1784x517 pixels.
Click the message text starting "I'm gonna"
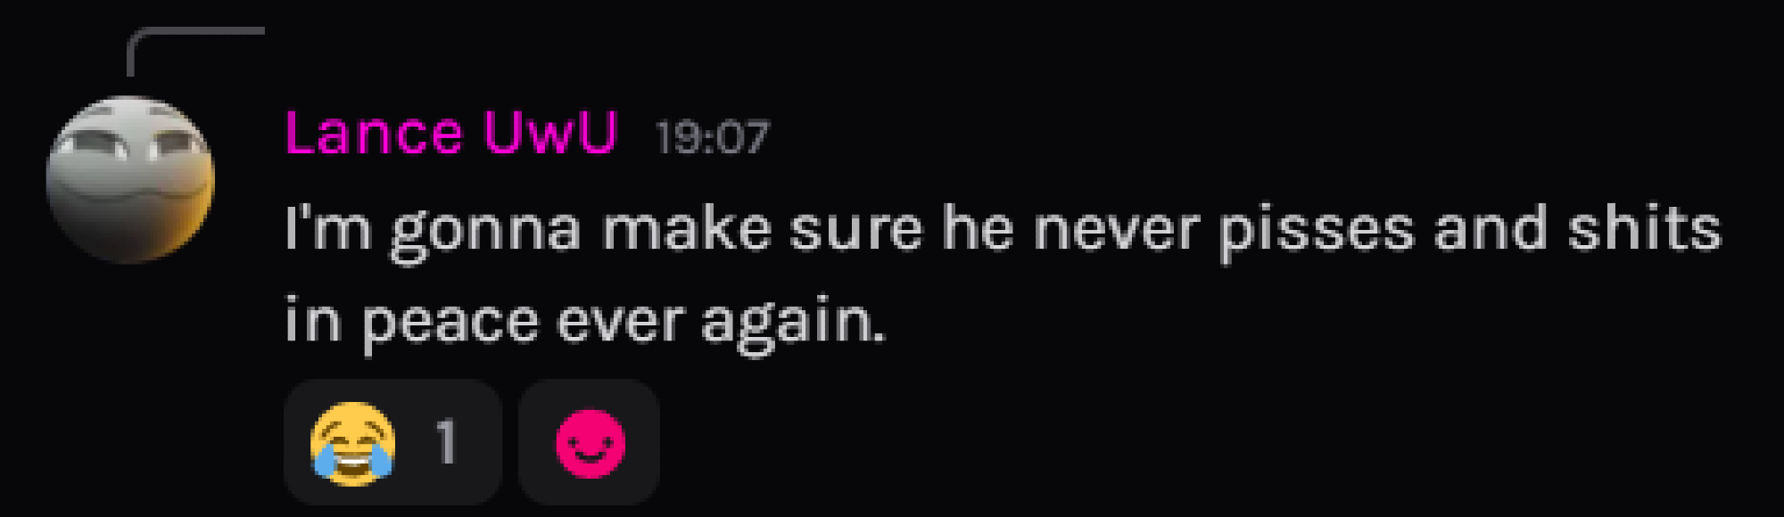(x=1003, y=275)
